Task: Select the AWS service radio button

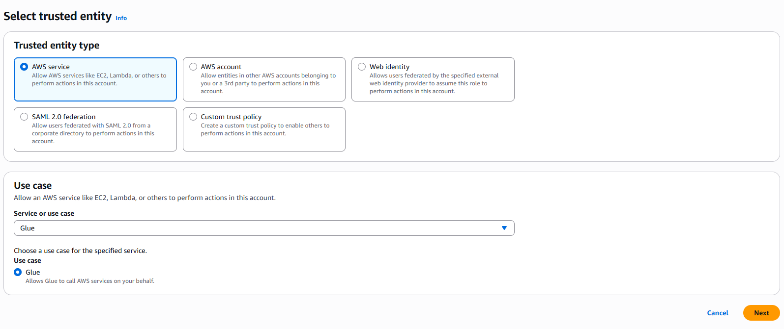Action: click(x=24, y=67)
